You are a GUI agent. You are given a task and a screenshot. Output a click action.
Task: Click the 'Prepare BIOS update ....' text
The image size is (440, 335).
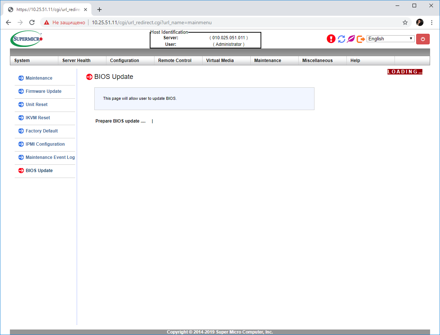pyautogui.click(x=120, y=121)
